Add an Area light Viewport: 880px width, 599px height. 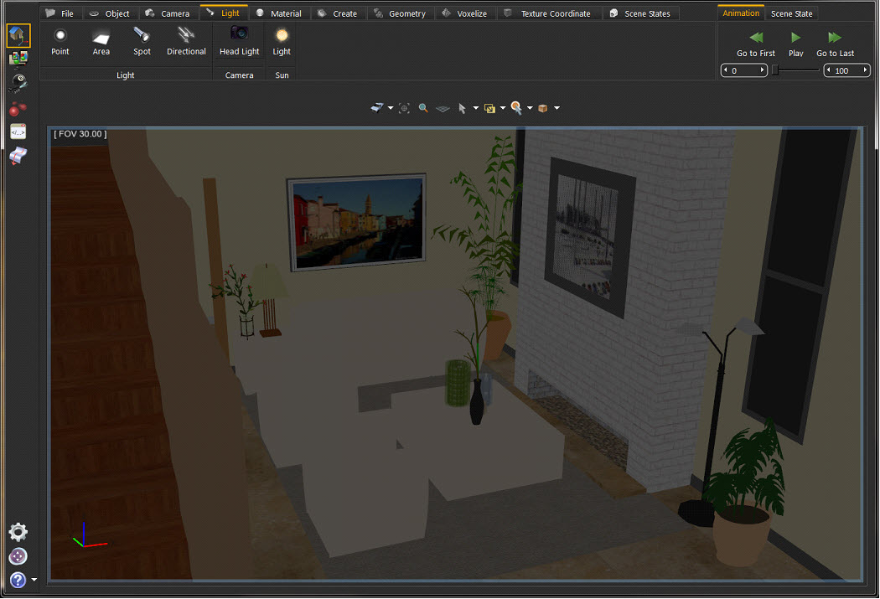coord(101,42)
